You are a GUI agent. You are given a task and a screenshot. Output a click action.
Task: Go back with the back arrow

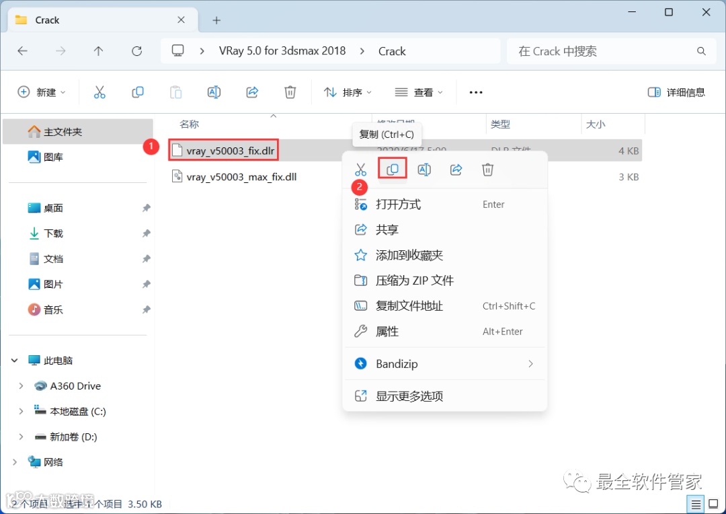[x=22, y=51]
